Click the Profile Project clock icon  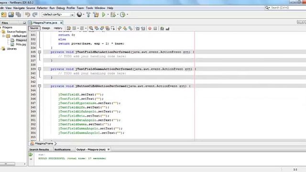coord(122,15)
